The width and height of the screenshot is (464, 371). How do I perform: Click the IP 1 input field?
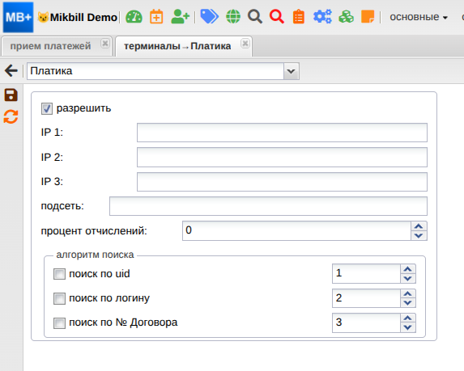(x=282, y=133)
